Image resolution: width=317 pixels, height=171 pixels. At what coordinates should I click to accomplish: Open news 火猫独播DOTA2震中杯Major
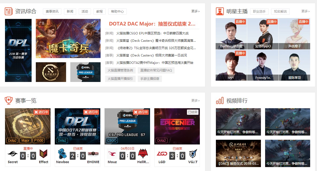(155, 63)
